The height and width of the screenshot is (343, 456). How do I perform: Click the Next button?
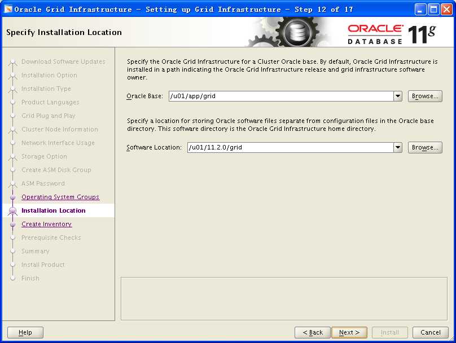point(349,332)
